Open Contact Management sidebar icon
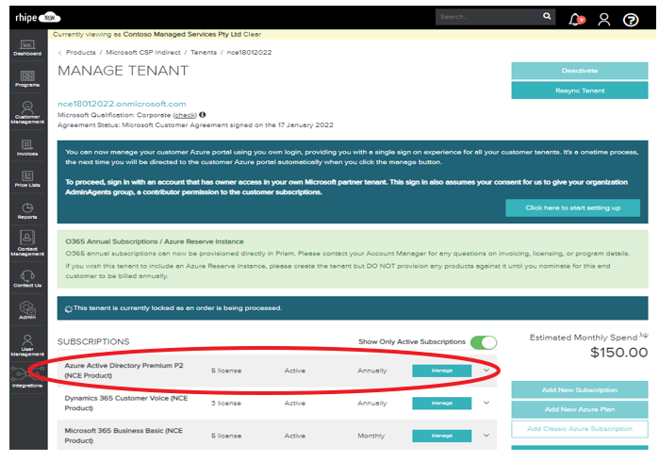The width and height of the screenshot is (659, 462). pos(27,243)
